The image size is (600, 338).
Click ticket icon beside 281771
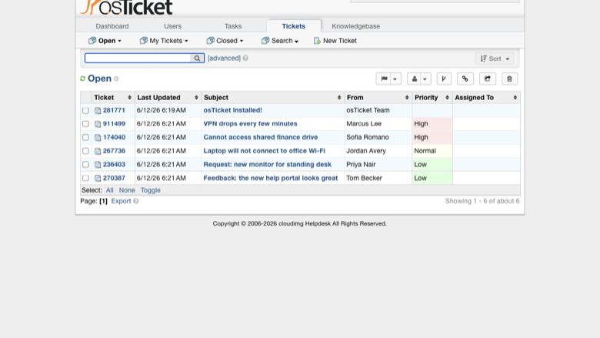pyautogui.click(x=98, y=111)
